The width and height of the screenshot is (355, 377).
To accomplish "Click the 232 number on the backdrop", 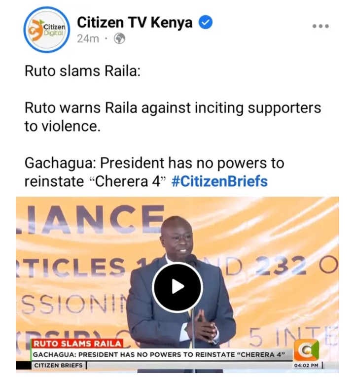I will pyautogui.click(x=281, y=267).
